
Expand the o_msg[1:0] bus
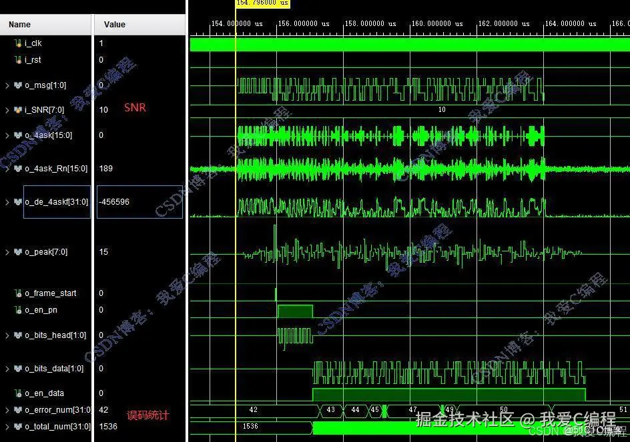point(7,85)
